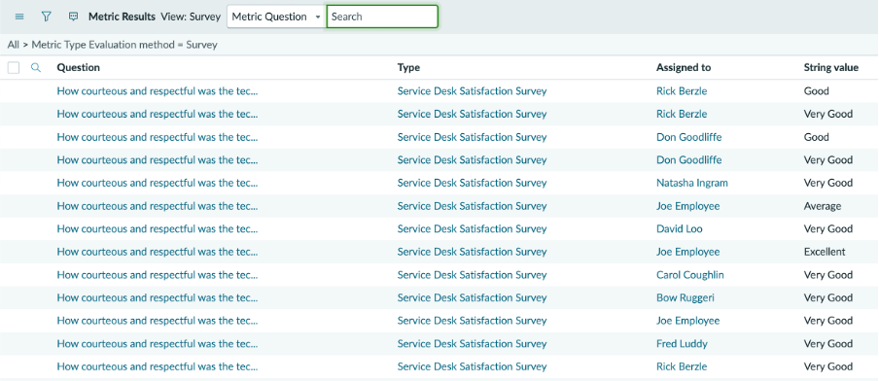
Task: Click the Excellent string value cell
Action: (x=825, y=252)
